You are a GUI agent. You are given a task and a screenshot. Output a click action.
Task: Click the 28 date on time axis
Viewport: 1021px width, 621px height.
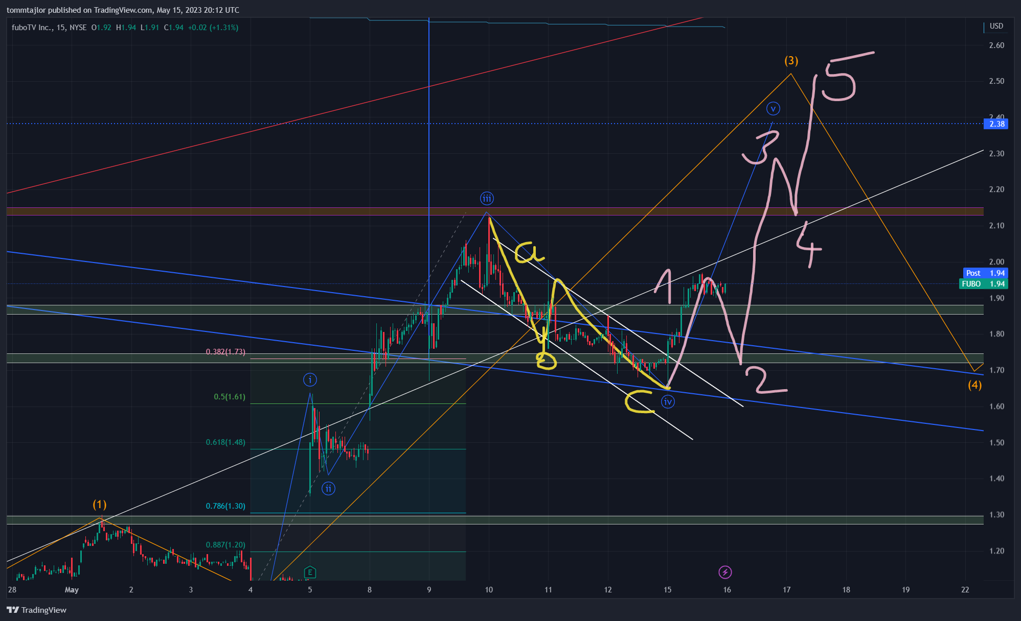[12, 590]
